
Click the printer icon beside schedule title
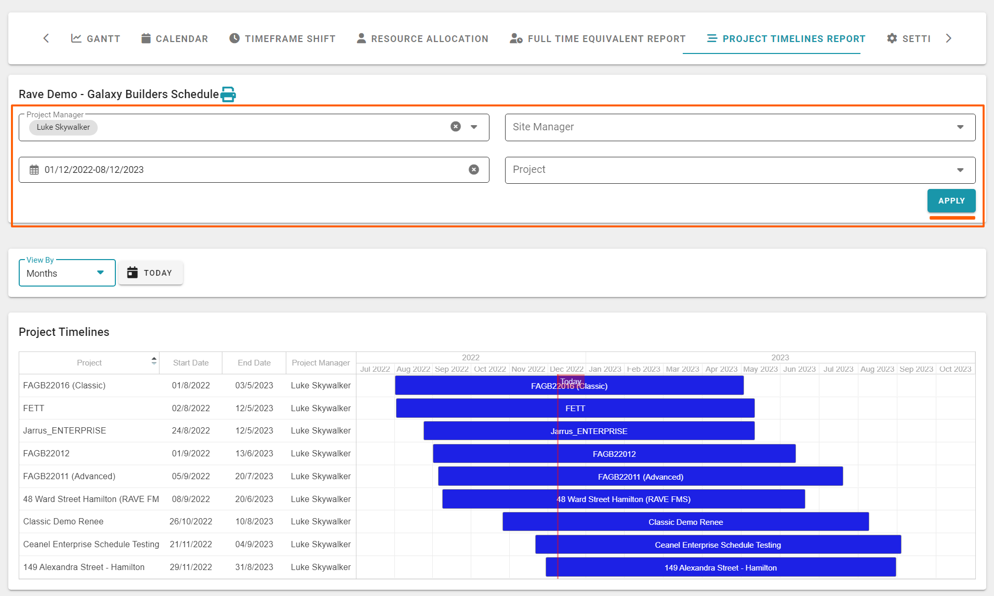point(228,94)
